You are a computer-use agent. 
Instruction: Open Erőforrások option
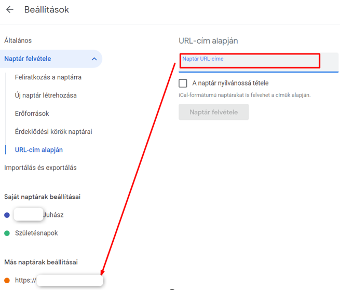click(32, 114)
